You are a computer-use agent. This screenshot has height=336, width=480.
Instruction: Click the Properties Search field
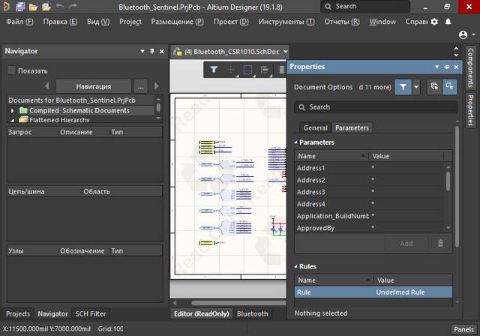(x=376, y=107)
